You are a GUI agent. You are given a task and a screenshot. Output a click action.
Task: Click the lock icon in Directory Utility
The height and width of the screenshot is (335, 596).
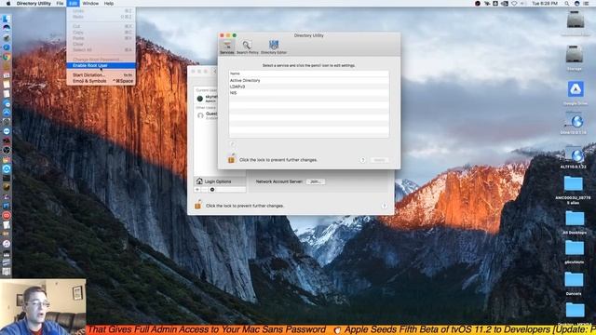click(x=231, y=159)
